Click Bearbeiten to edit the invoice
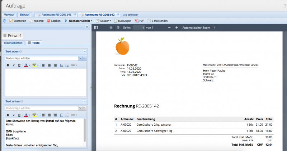 (18, 21)
